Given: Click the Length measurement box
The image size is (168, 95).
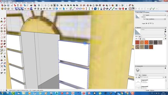Looking at the screenshot, I should (159, 91).
